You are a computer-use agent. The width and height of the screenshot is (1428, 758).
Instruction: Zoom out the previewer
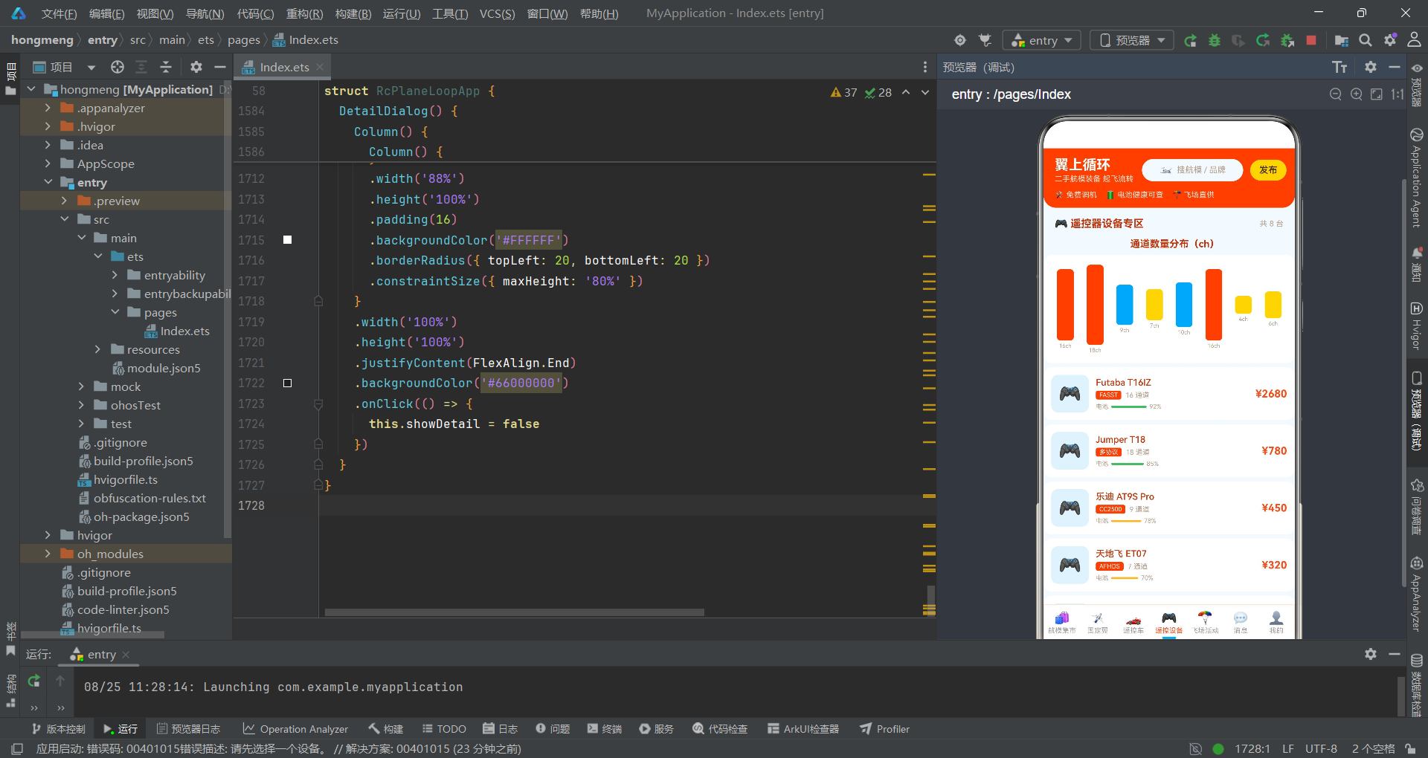pyautogui.click(x=1336, y=94)
